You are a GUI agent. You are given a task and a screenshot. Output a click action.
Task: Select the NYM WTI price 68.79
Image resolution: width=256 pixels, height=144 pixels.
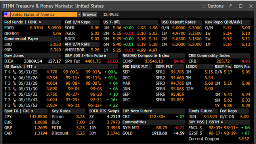tap(162, 128)
